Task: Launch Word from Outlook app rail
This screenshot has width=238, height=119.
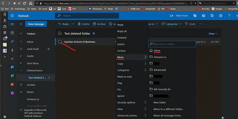Action: 12,67
